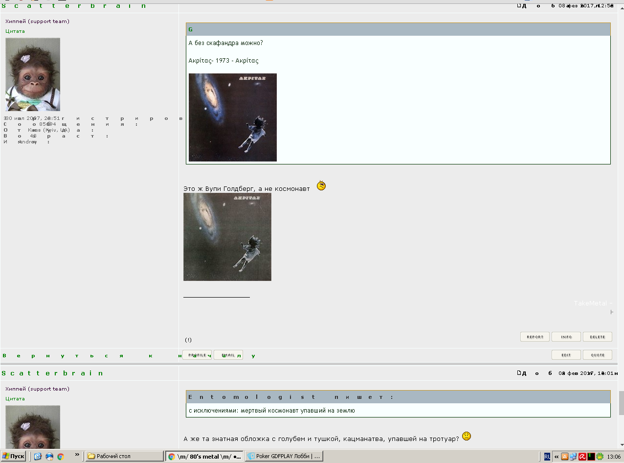Viewport: 624px width, 463px height.
Task: Click the DELETE button under the first post
Action: tap(598, 337)
